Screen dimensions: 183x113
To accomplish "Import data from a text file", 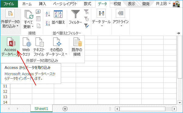I will coord(39,47).
